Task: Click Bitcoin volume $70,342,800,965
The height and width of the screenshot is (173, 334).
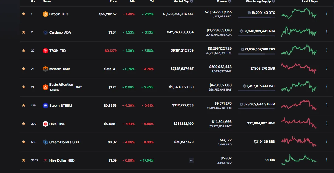Action: click(218, 12)
